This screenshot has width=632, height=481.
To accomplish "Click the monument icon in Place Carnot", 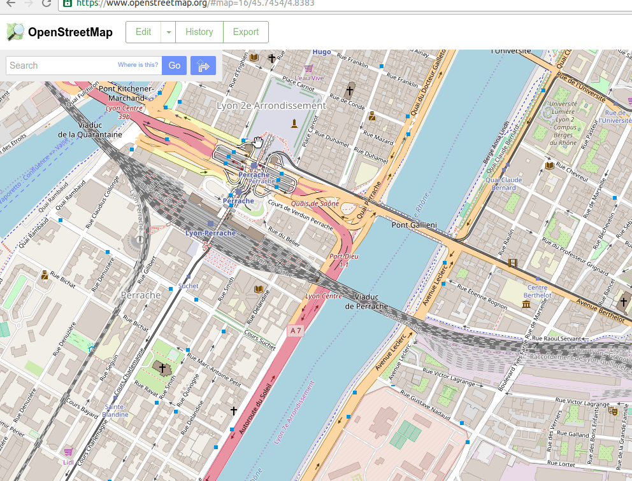I will click(294, 123).
